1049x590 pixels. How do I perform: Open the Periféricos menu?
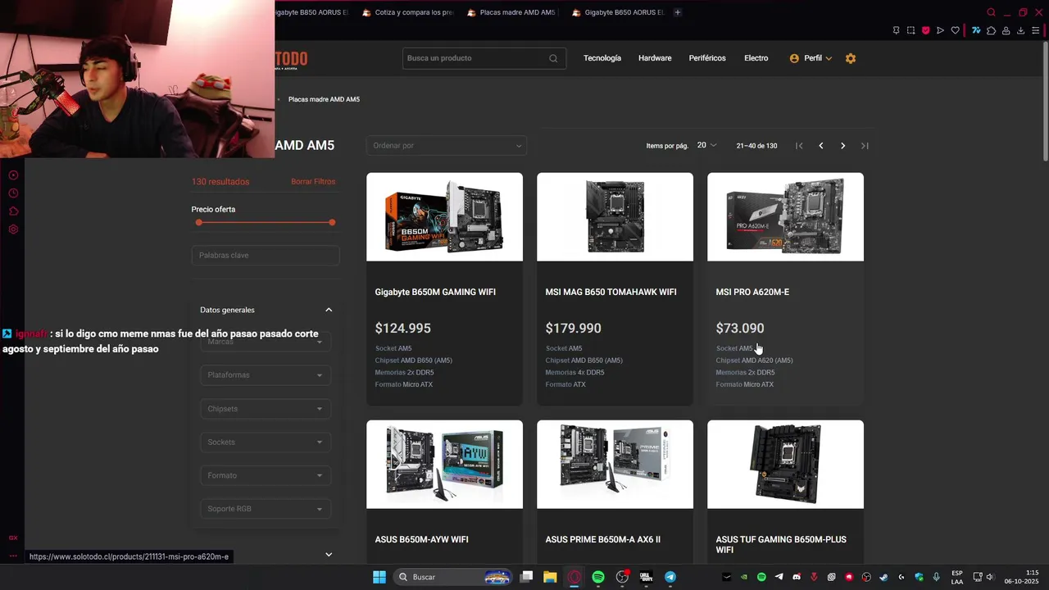pos(707,58)
